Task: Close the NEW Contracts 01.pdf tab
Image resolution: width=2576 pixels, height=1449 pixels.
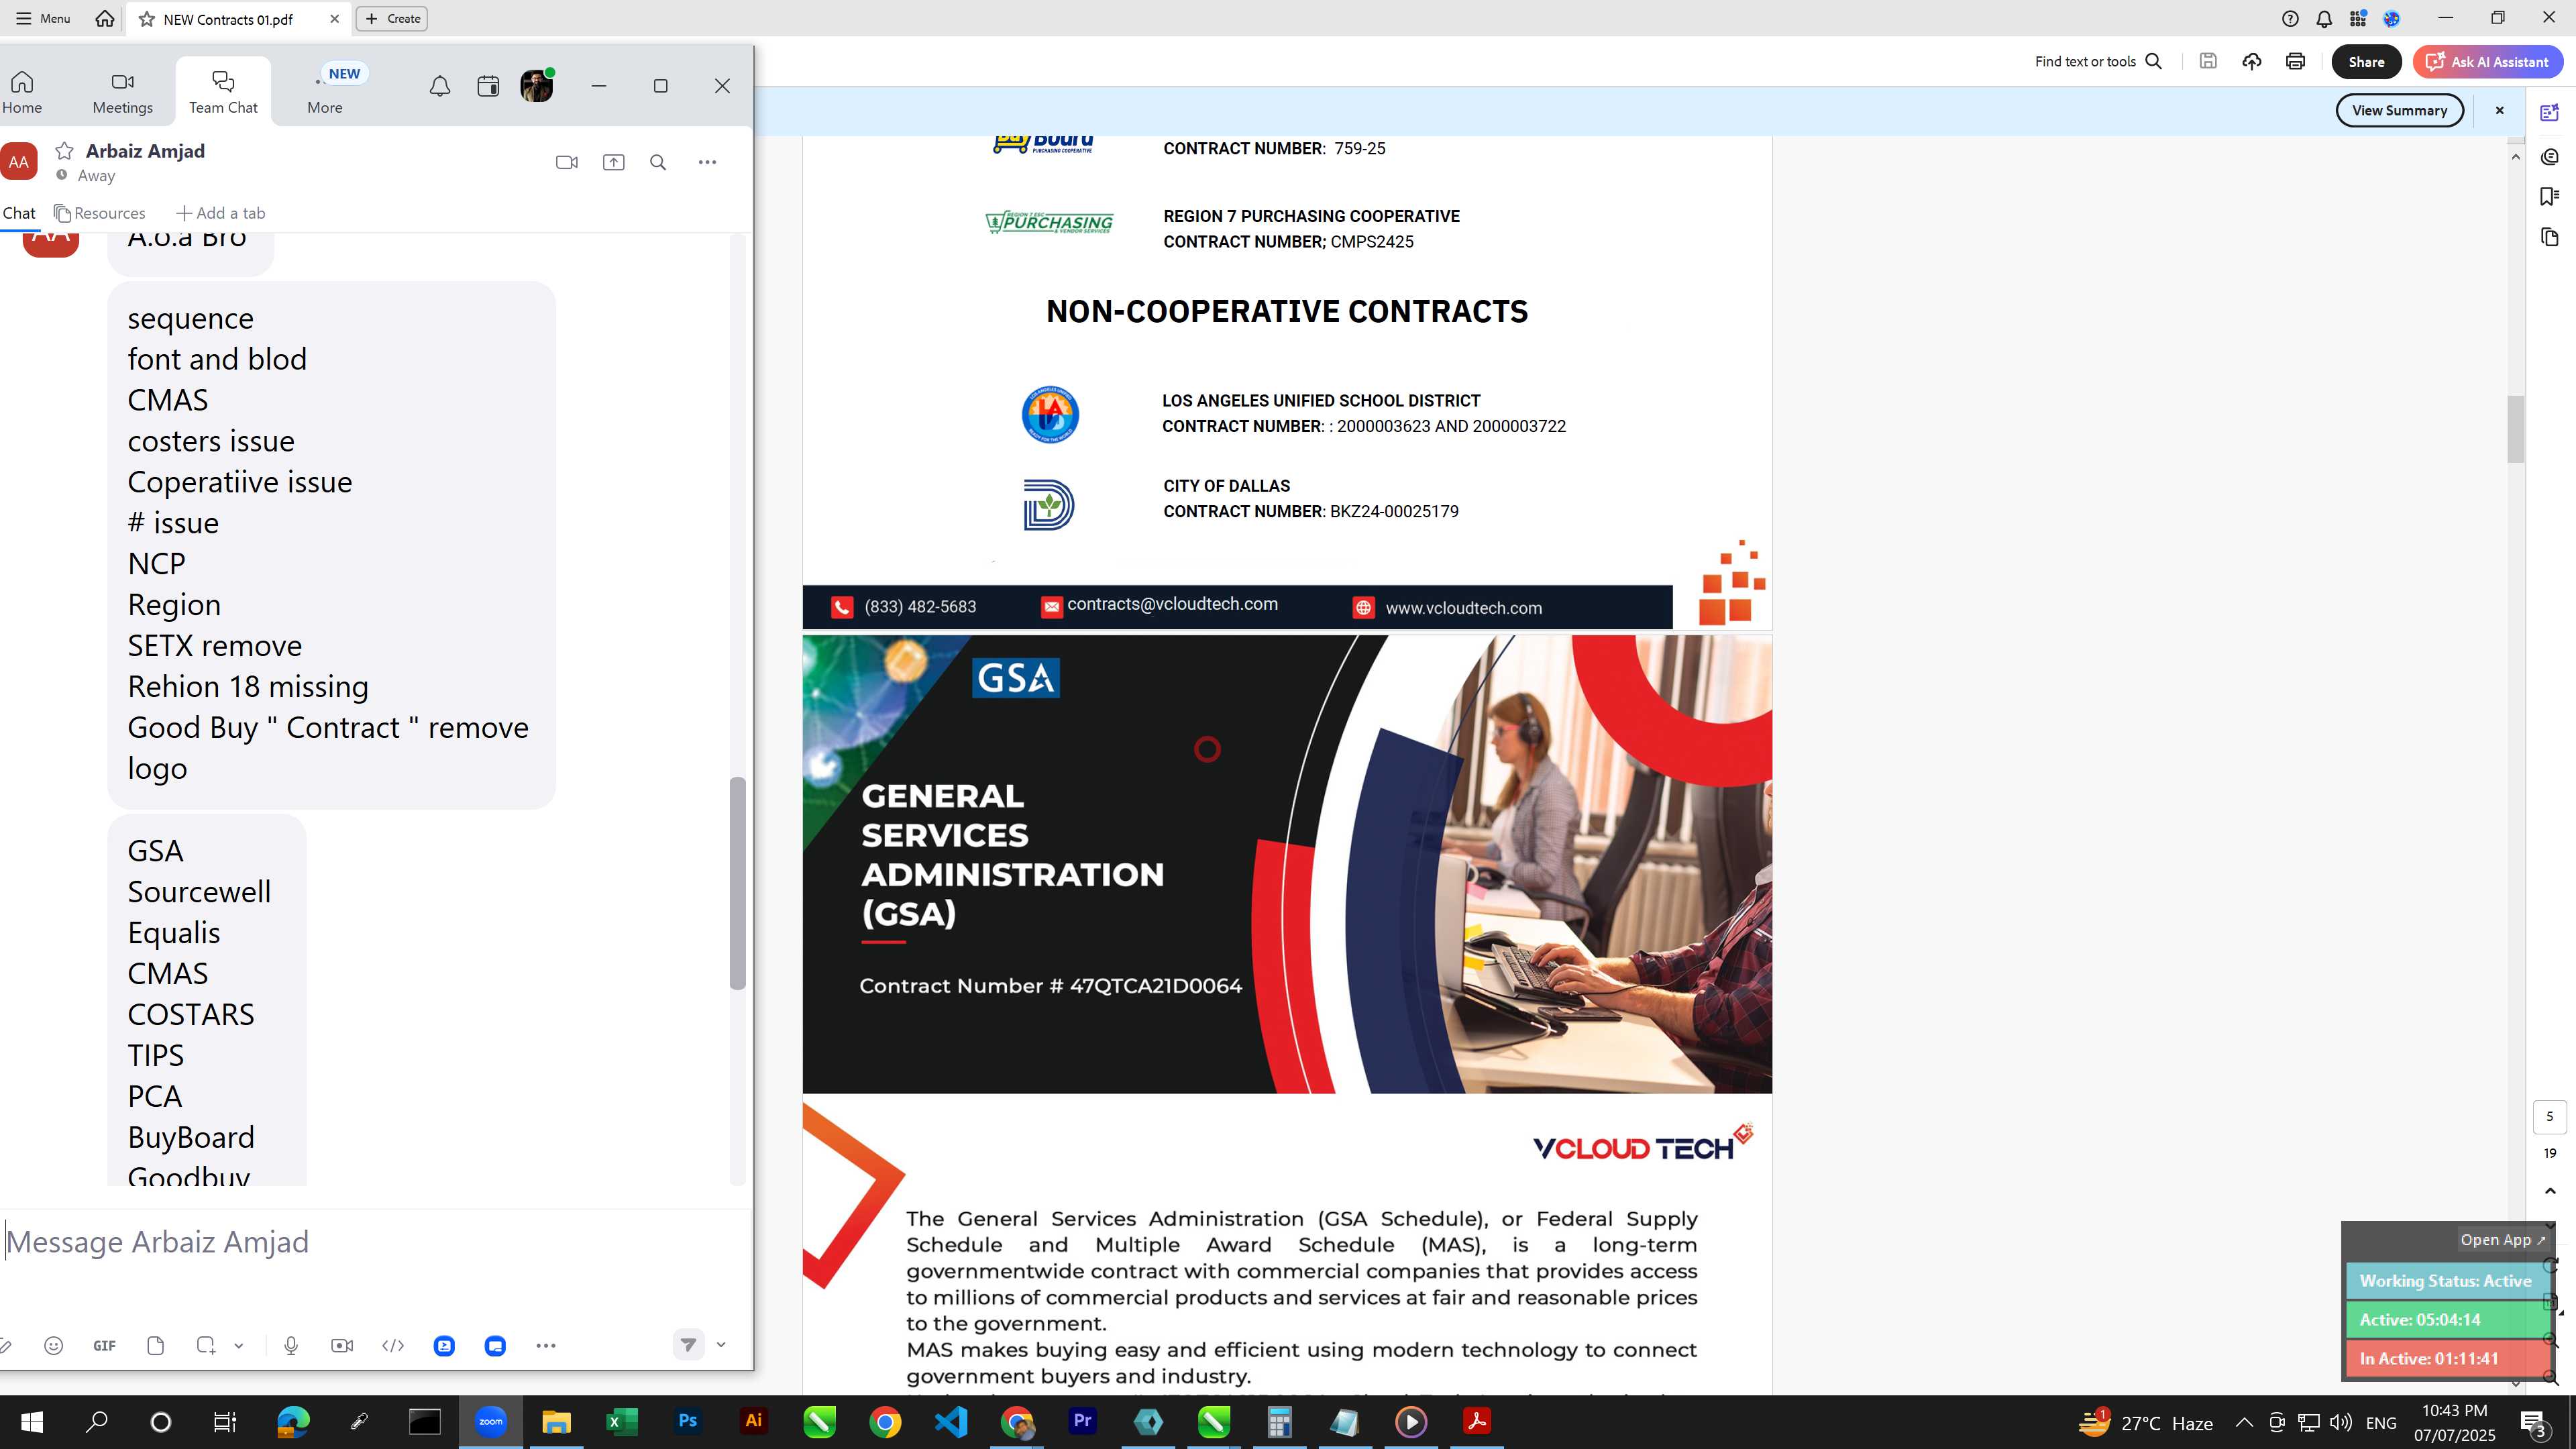Action: pyautogui.click(x=335, y=19)
